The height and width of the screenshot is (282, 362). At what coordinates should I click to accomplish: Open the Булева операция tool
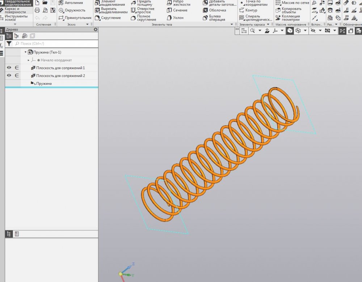pos(217,18)
